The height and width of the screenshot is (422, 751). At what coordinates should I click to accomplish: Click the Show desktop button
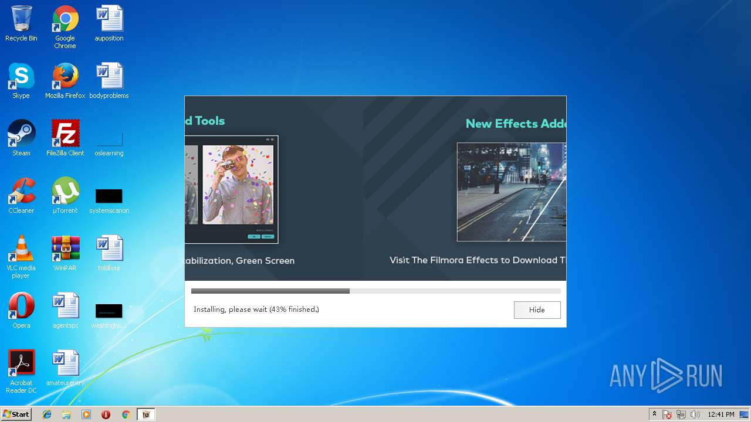(744, 414)
